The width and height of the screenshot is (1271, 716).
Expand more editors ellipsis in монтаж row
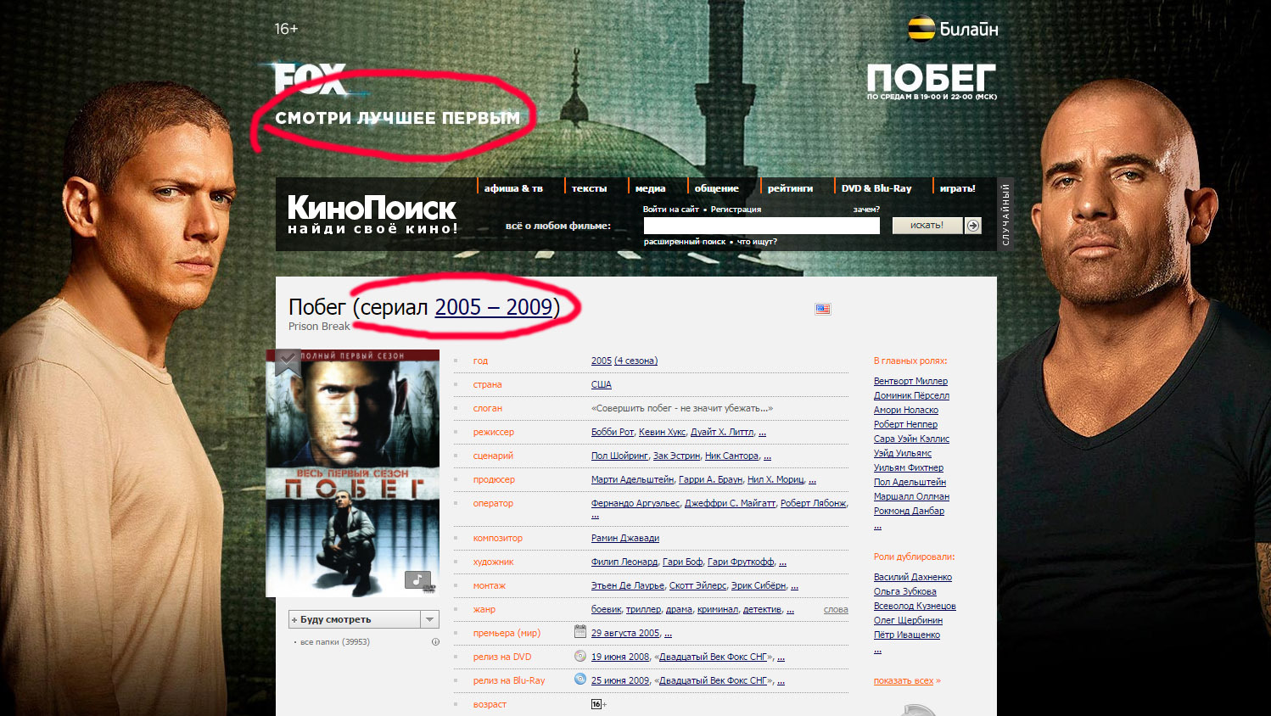pos(794,586)
